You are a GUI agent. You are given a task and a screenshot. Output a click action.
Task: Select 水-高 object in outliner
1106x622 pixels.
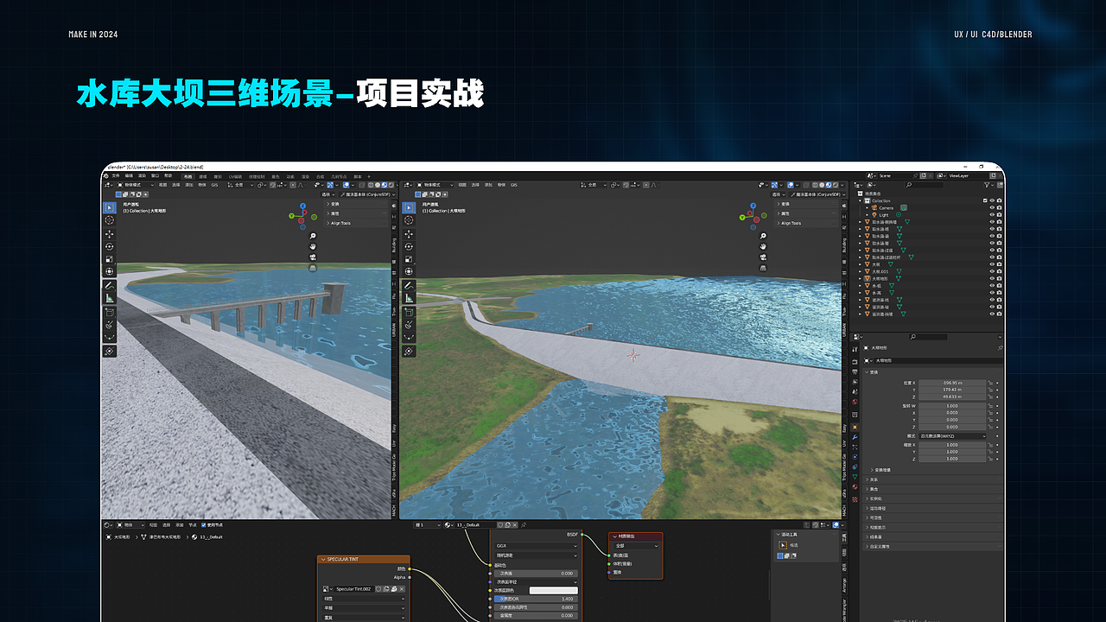point(877,293)
